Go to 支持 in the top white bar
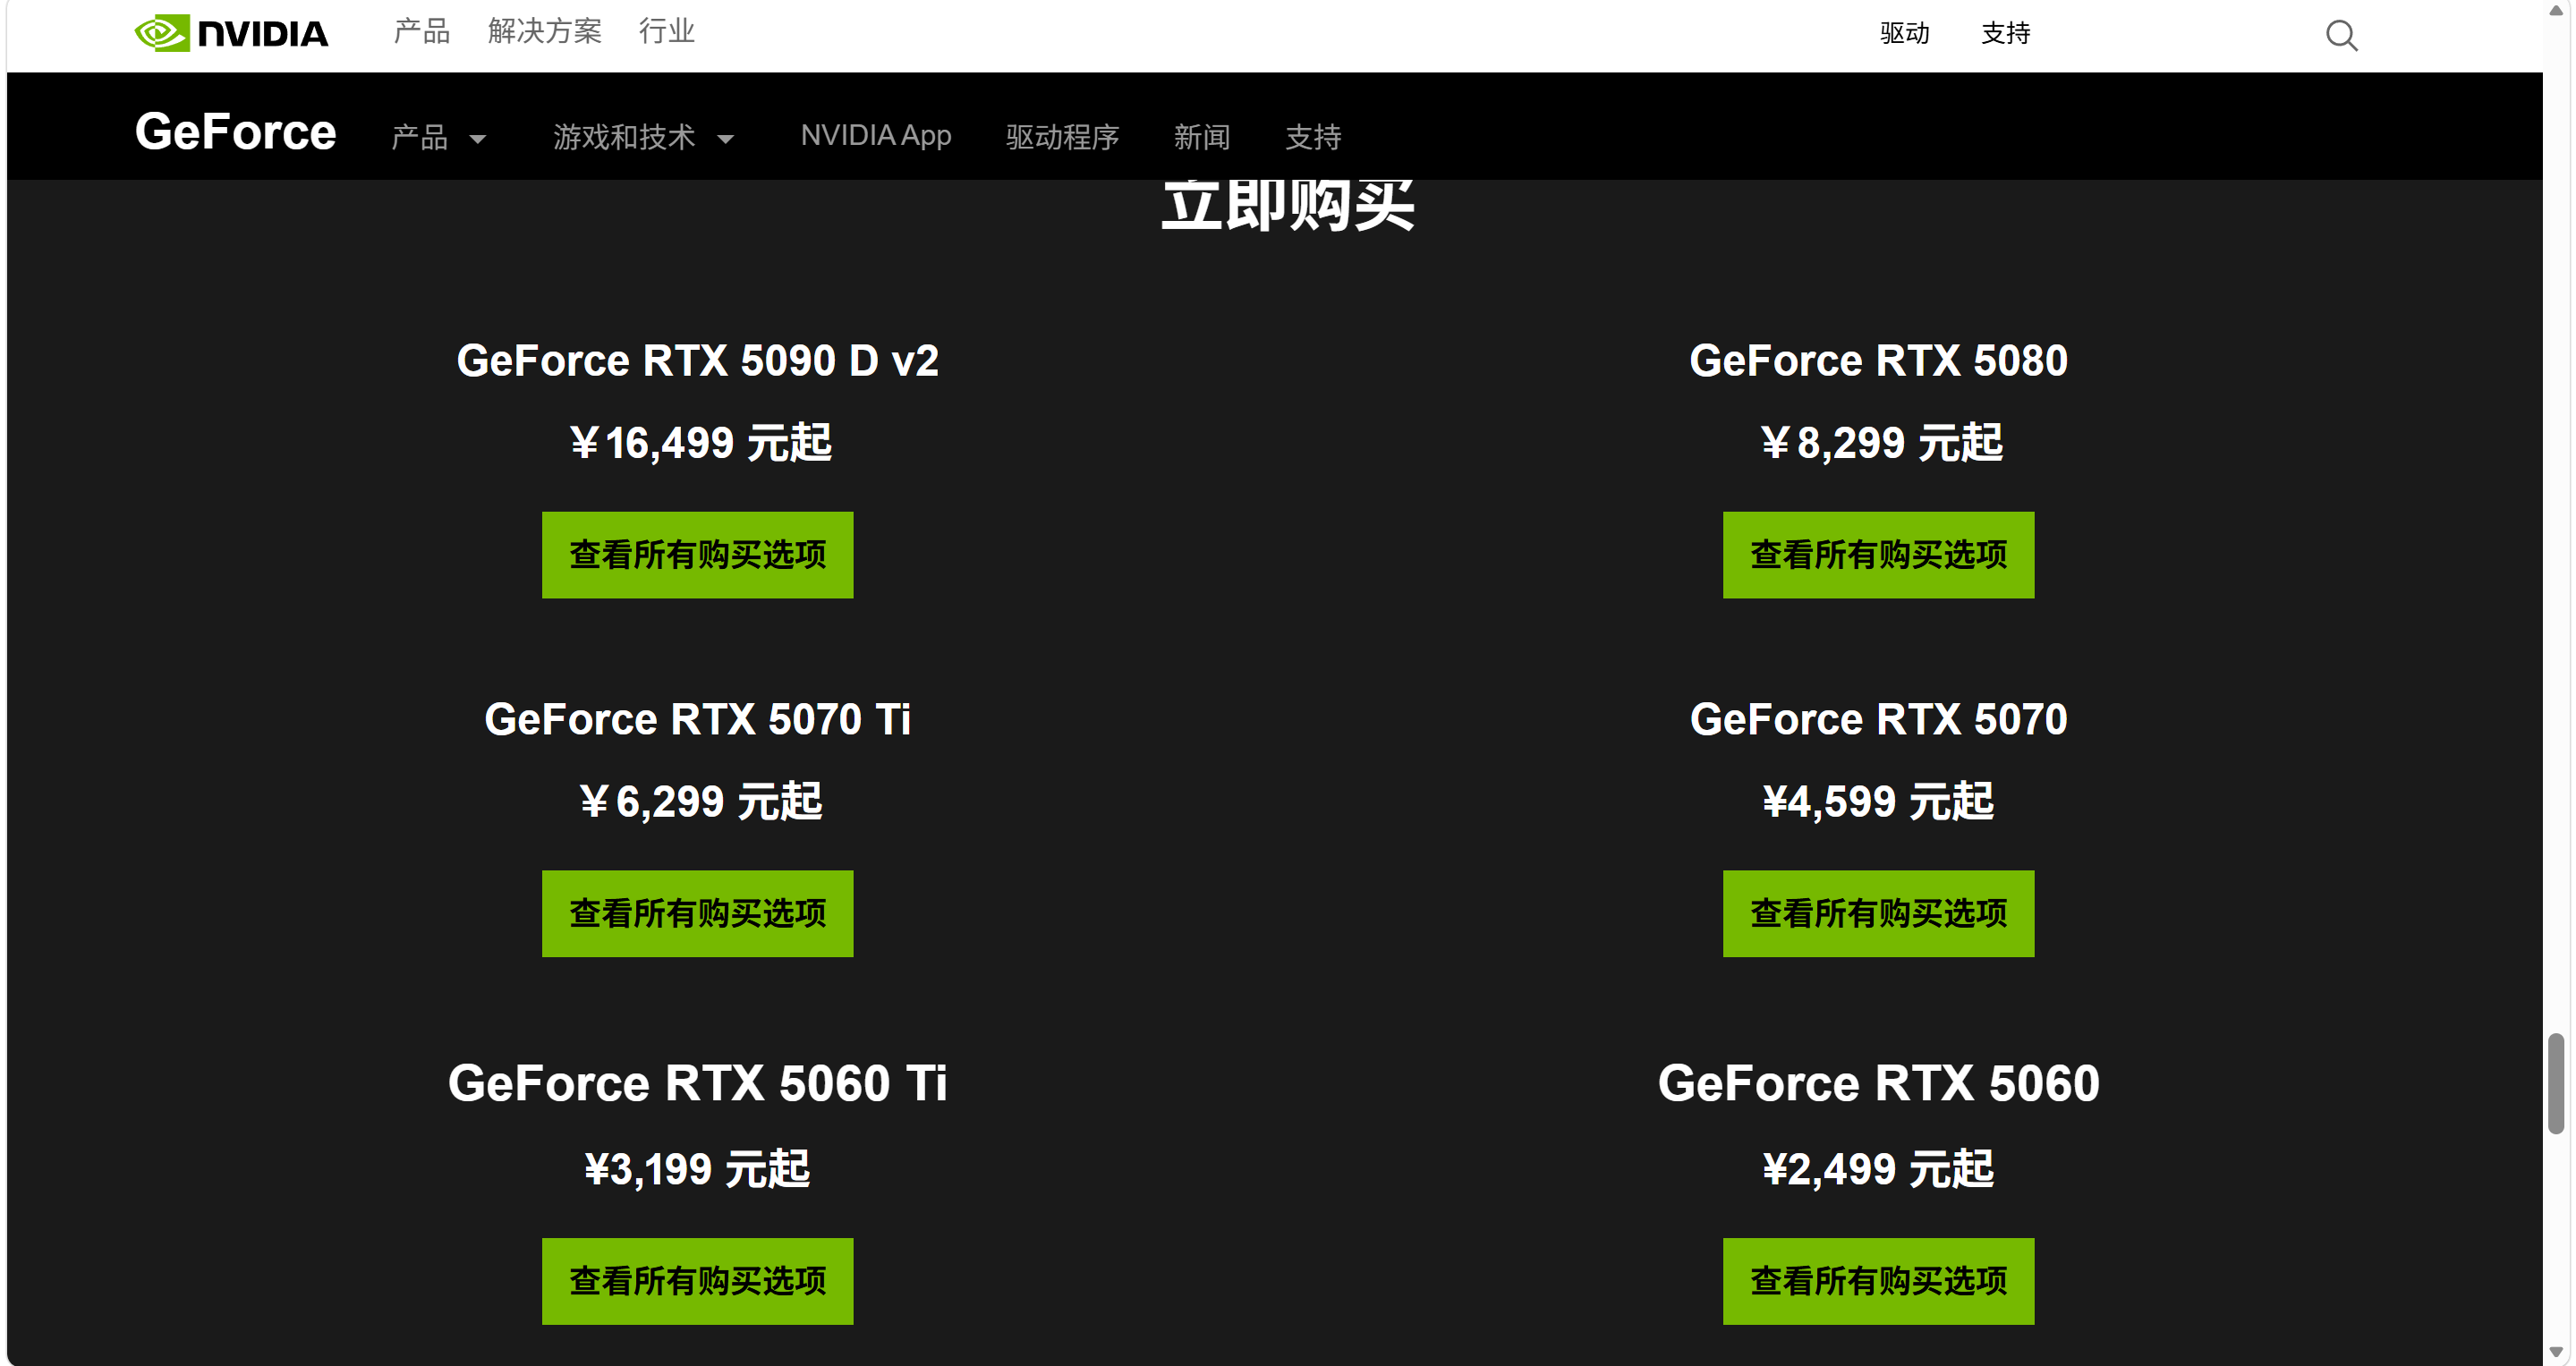The image size is (2576, 1366). pyautogui.click(x=2005, y=33)
